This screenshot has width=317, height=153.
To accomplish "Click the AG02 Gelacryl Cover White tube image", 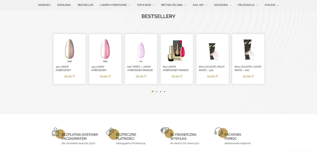I will click(249, 50).
